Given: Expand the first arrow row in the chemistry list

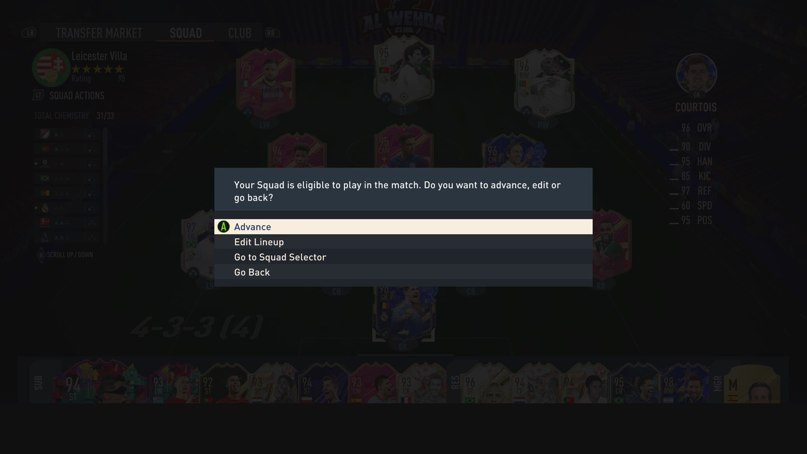Looking at the screenshot, I should [36, 163].
